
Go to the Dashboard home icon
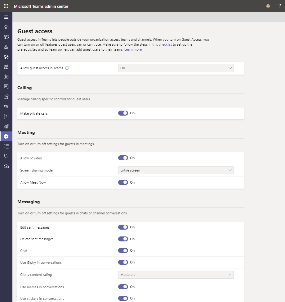coord(6,27)
